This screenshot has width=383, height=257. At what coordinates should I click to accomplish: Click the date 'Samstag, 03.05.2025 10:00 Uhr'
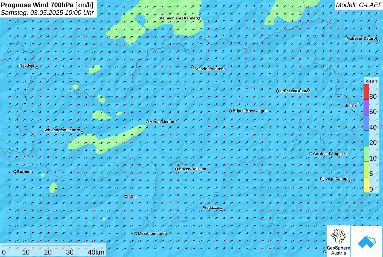pyautogui.click(x=47, y=13)
